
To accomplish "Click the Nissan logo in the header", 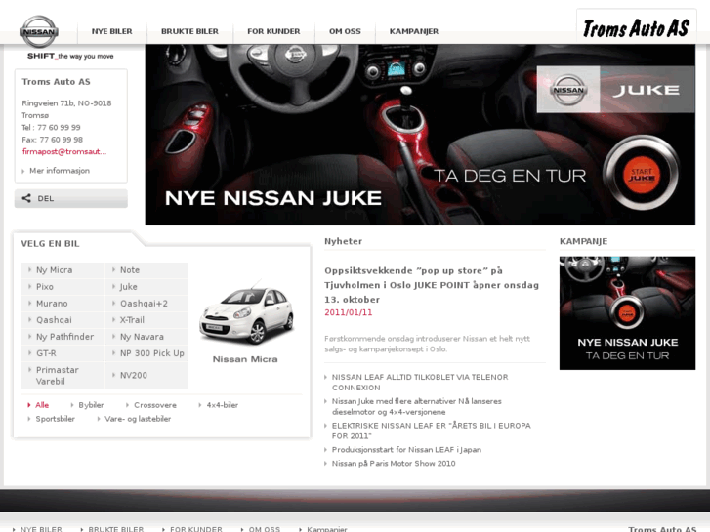I will click(39, 31).
